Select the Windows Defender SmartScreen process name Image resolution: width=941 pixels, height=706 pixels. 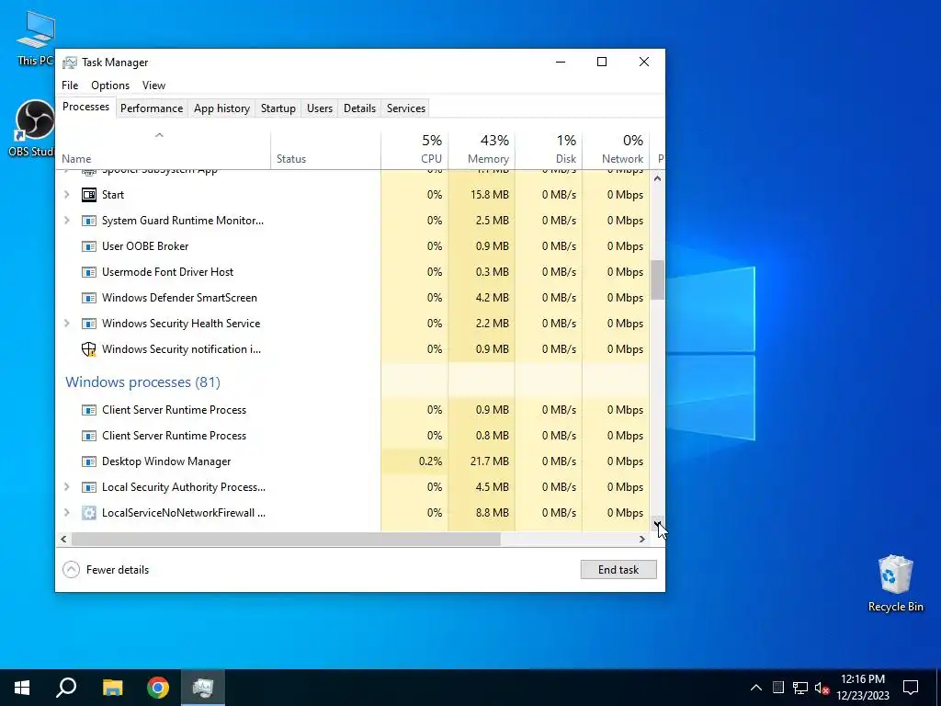pos(179,298)
